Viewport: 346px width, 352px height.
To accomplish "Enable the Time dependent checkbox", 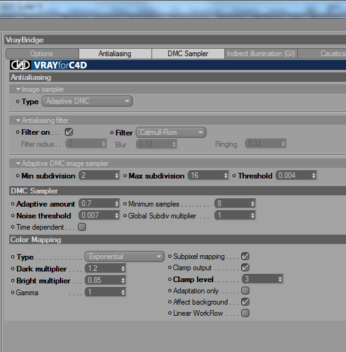I will (82, 227).
